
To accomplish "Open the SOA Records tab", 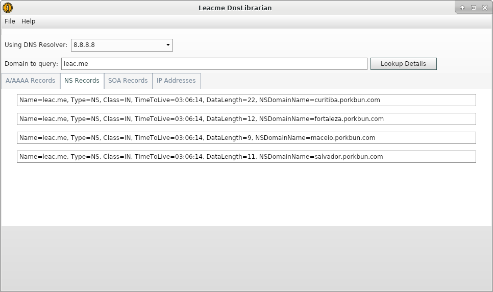I will [x=128, y=81].
